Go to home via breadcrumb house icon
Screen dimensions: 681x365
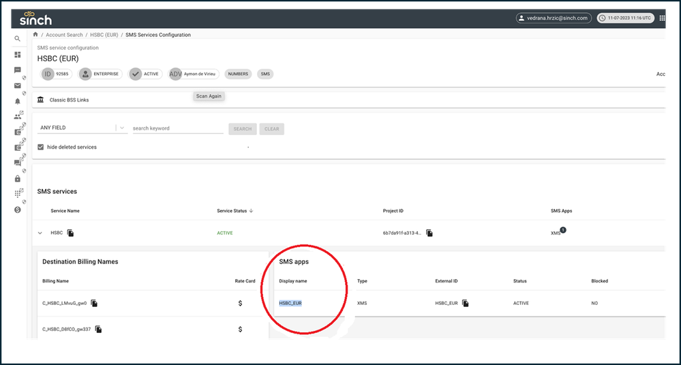point(35,34)
